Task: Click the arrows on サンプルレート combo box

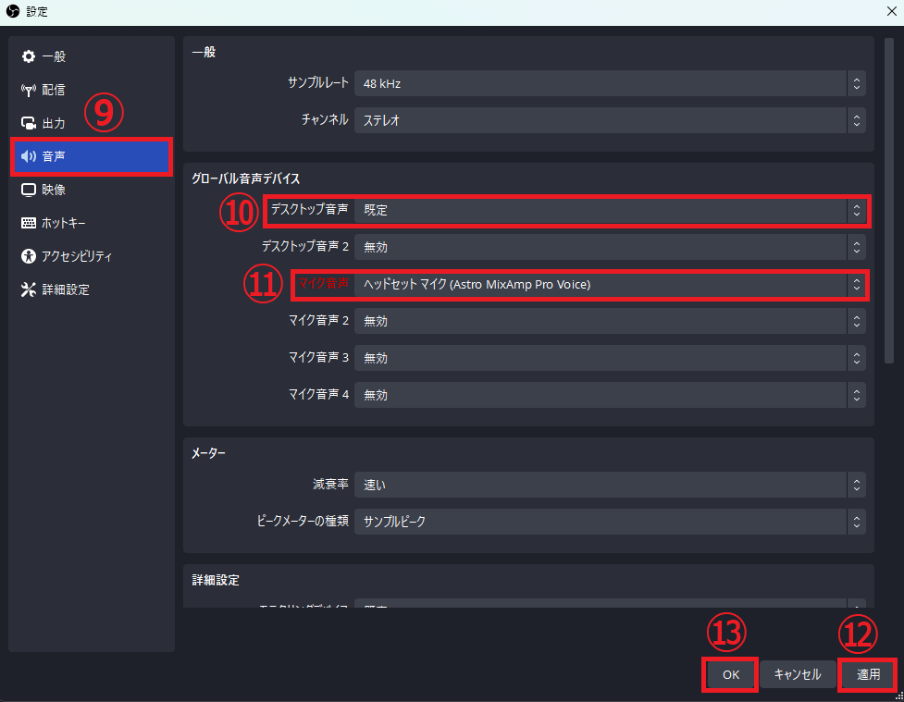Action: [x=857, y=83]
